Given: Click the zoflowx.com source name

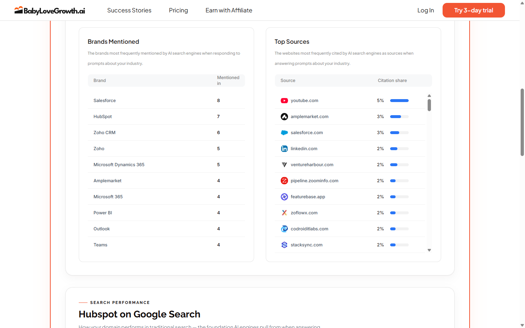Looking at the screenshot, I should [304, 213].
